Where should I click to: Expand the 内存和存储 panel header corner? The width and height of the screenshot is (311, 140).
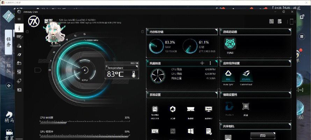[x=216, y=30]
